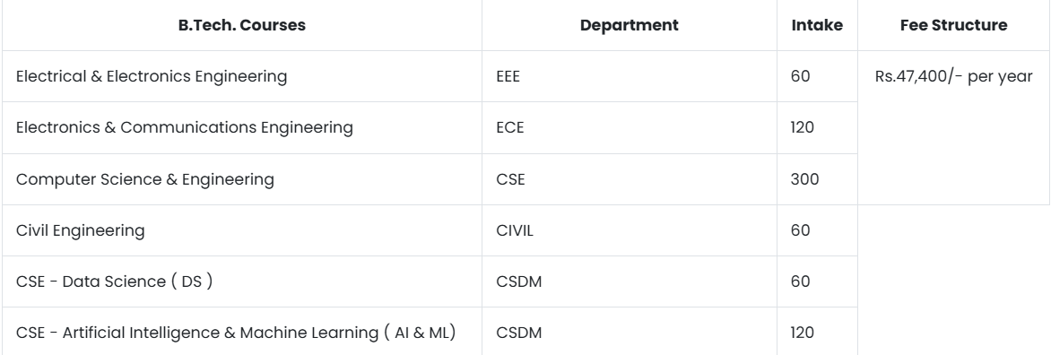
Task: Select the CSE - Data Science (DS) cell
Action: [242, 281]
